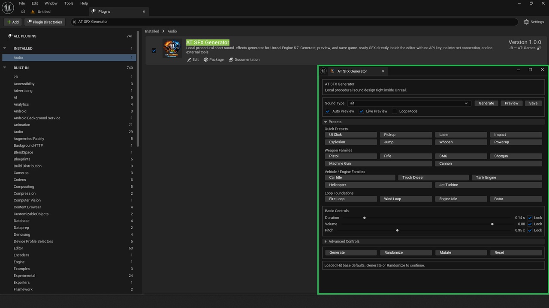Collapse the Installed plugins category

[x=5, y=48]
